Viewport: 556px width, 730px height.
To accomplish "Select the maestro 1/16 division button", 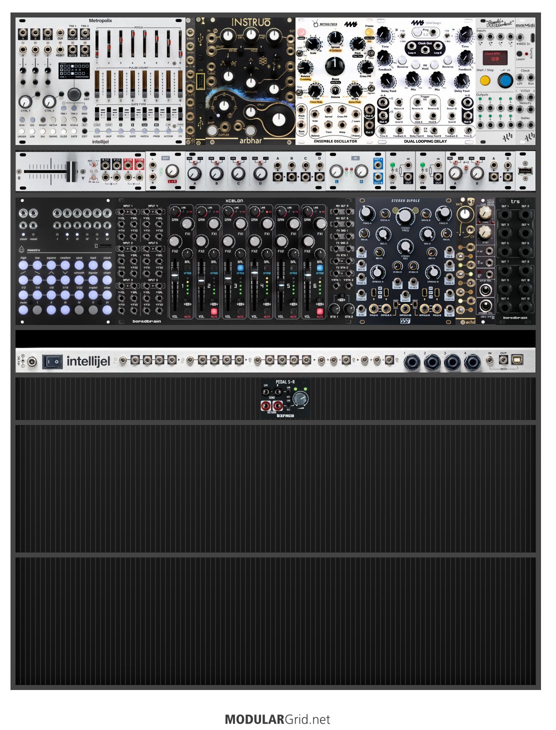I will click(x=65, y=295).
